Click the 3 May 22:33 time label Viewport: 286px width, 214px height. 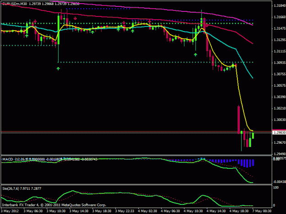pos(124,211)
